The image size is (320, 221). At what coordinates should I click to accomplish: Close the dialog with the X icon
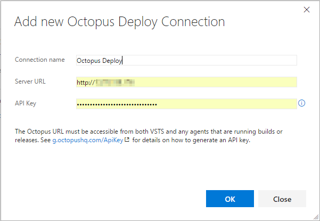tap(307, 10)
